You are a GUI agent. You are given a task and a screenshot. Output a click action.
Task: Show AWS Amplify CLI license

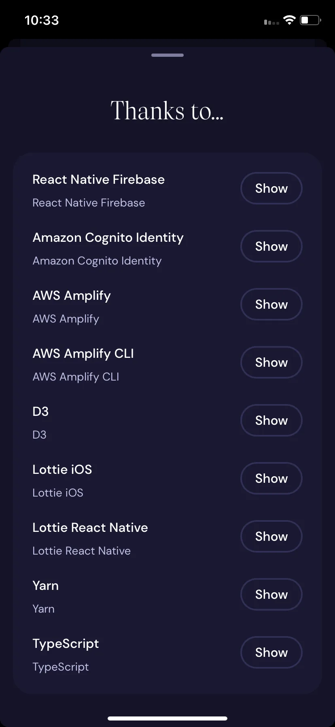pyautogui.click(x=271, y=362)
